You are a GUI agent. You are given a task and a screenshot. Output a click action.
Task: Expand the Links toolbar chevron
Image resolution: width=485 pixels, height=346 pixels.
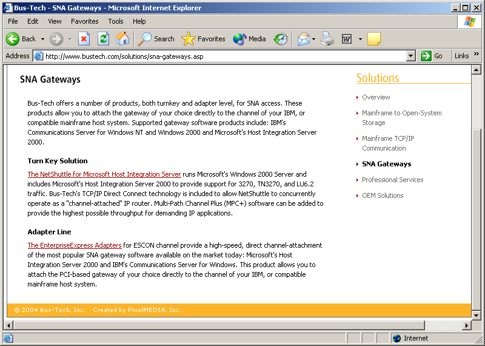pos(477,54)
